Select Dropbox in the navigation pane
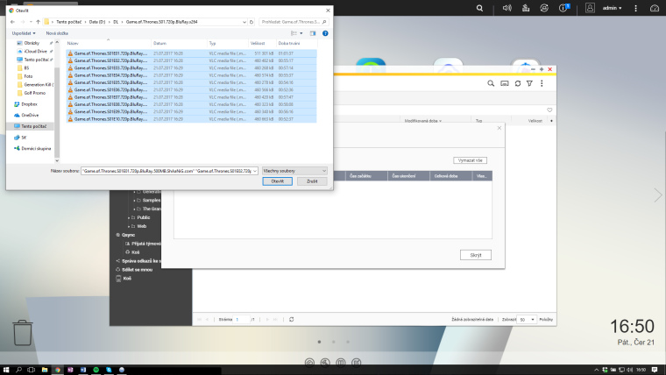The height and width of the screenshot is (375, 666). (x=29, y=104)
